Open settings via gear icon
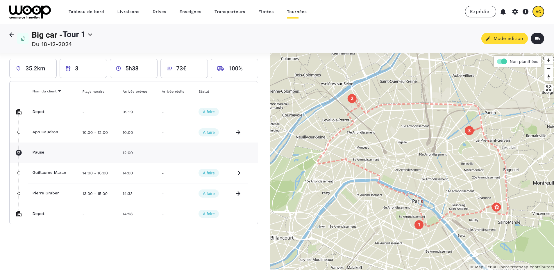Image resolution: width=554 pixels, height=270 pixels. [515, 12]
